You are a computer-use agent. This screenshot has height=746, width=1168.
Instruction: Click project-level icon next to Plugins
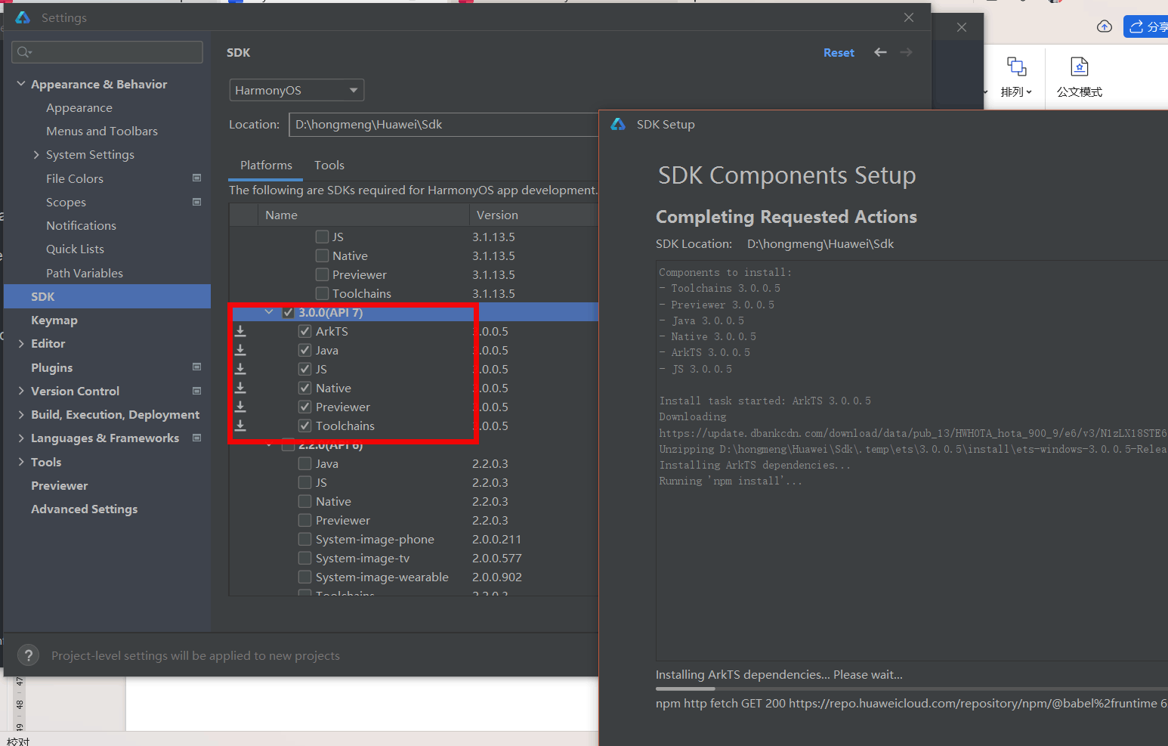tap(197, 367)
